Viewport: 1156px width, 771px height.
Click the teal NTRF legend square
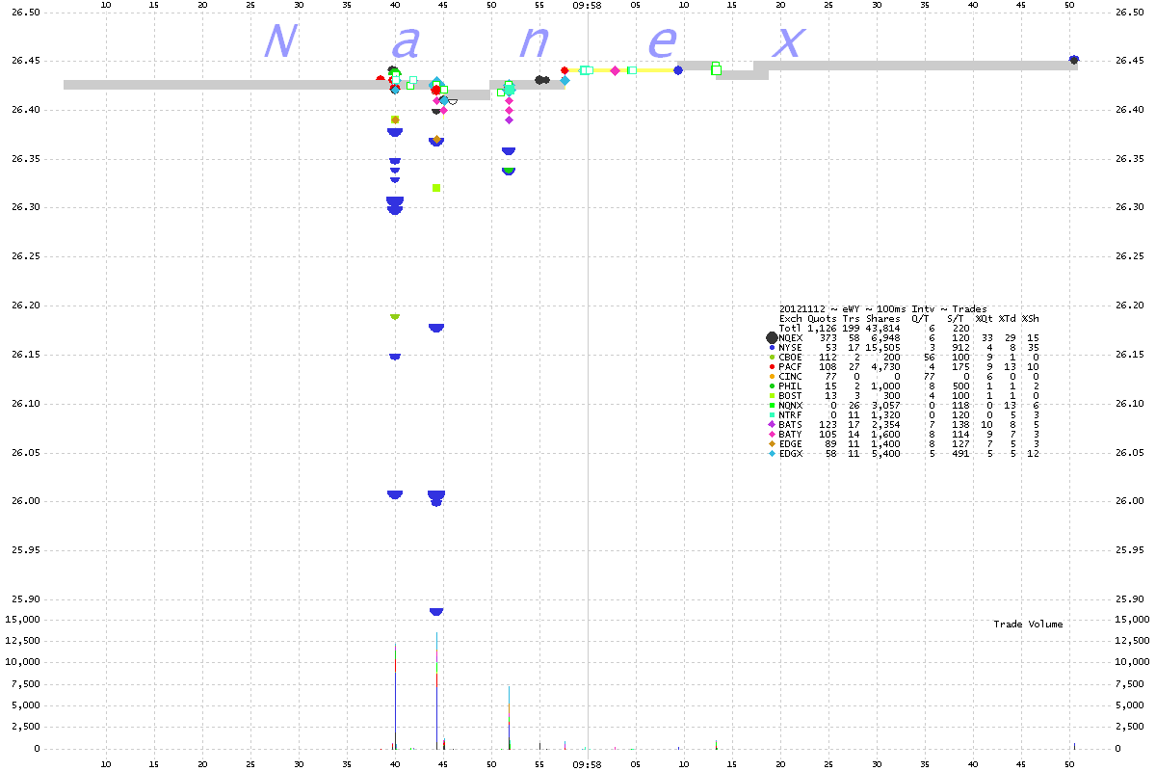click(772, 414)
